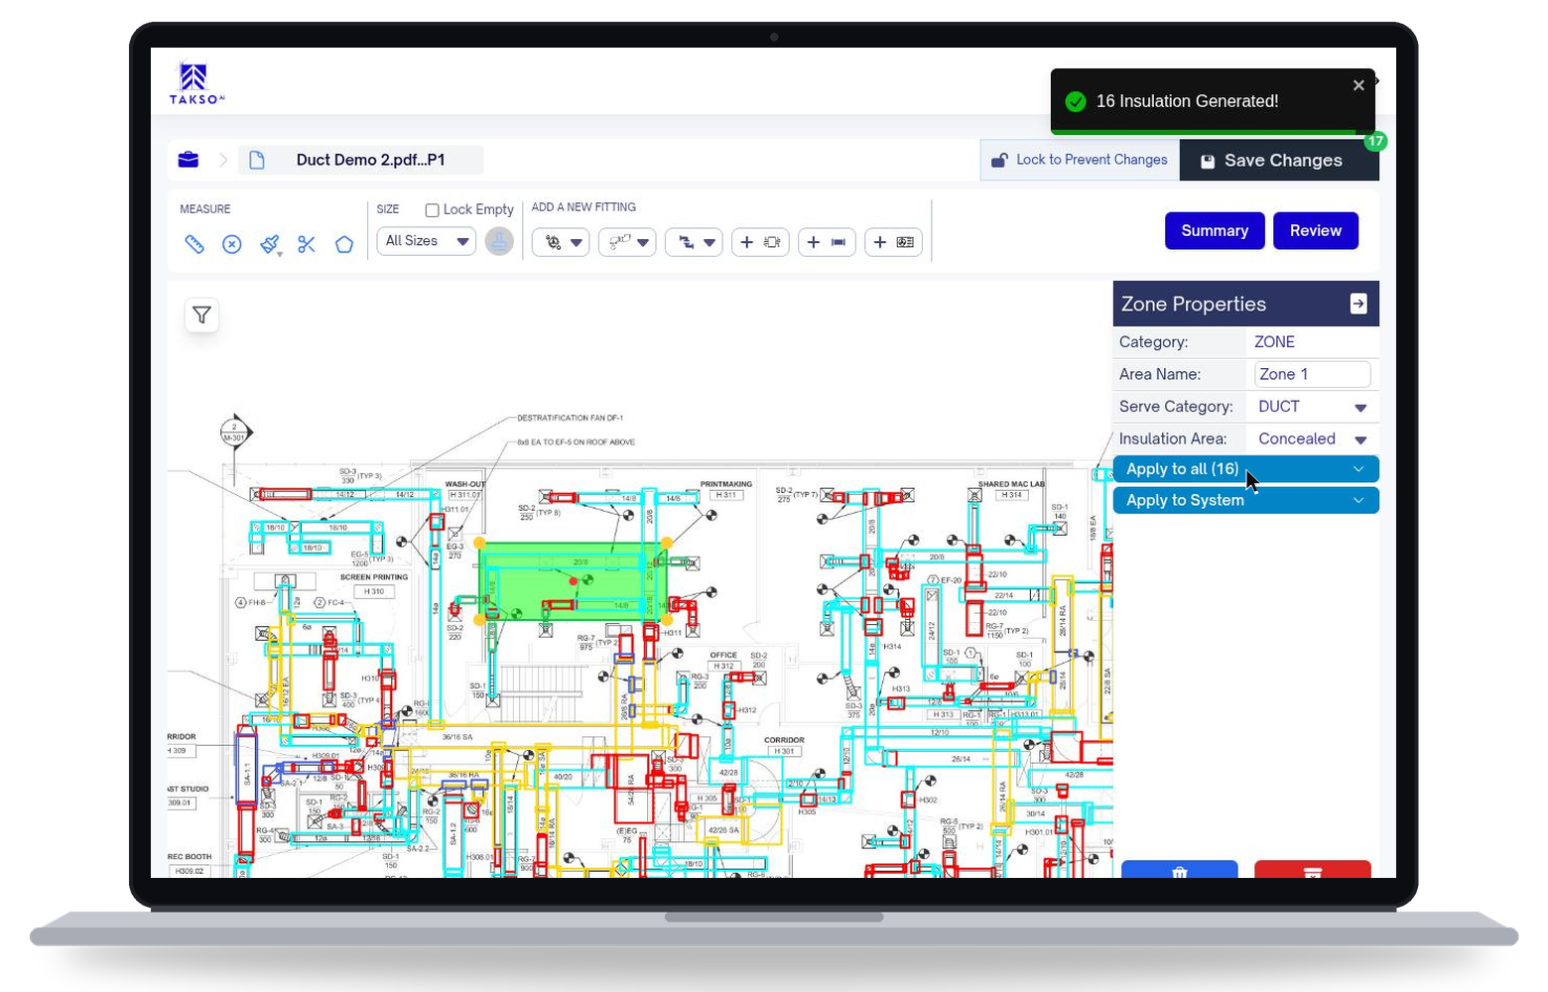
Task: Open the Review view
Action: tap(1316, 230)
